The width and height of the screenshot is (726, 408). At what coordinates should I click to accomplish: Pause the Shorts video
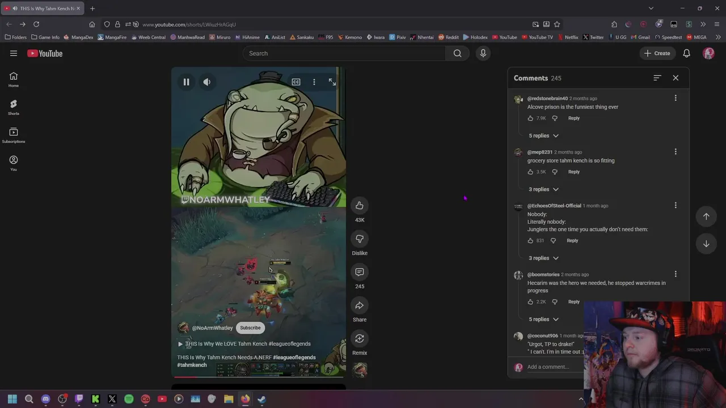(x=186, y=82)
